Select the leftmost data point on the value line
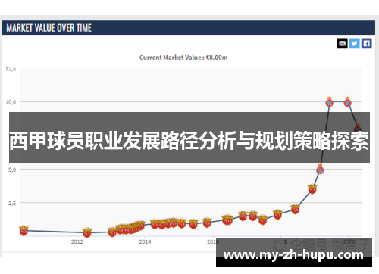Image resolution: width=379 pixels, height=274 pixels. (x=23, y=231)
